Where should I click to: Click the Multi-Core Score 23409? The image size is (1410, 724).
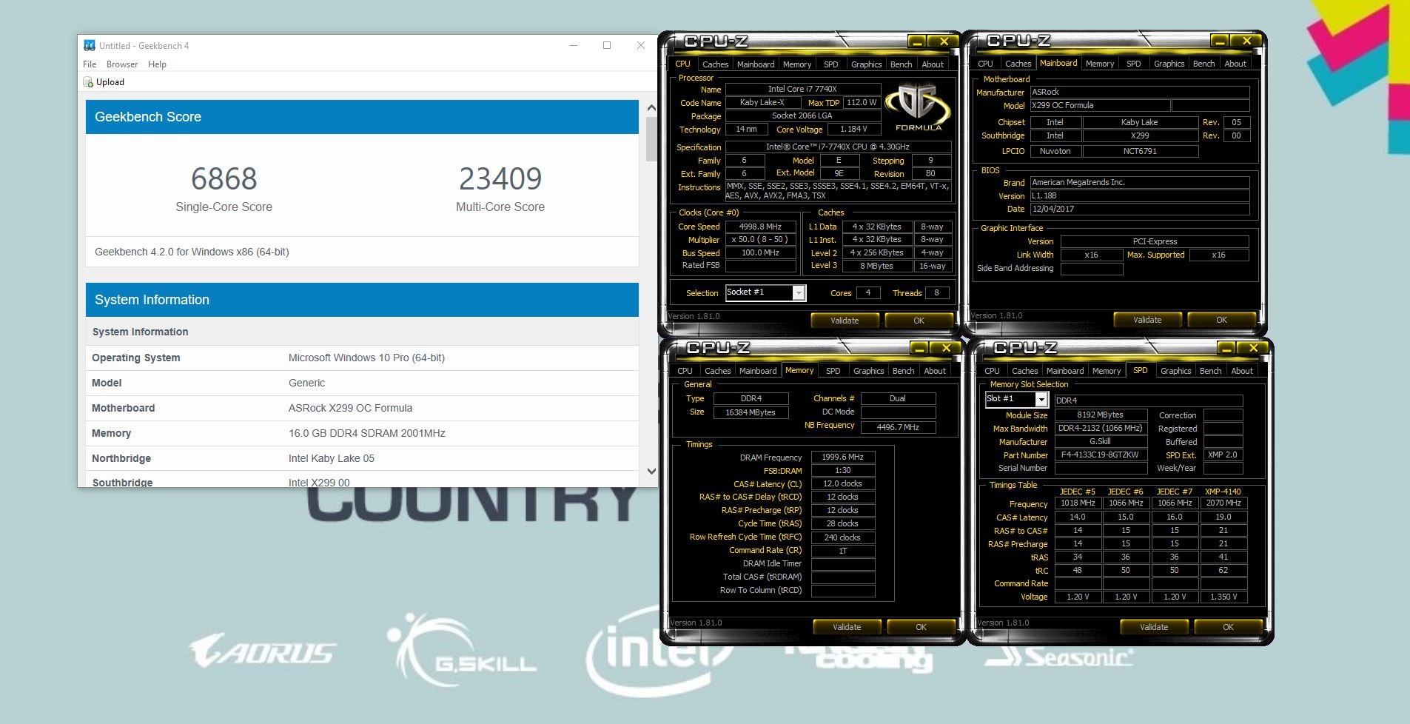500,178
